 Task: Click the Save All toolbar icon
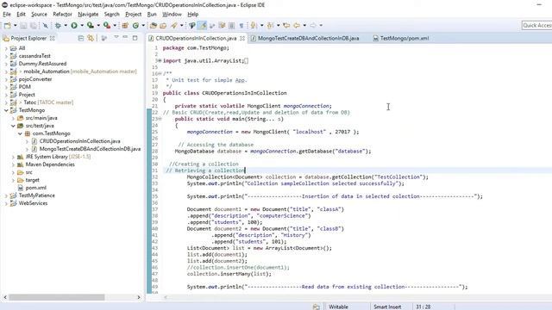33,25
